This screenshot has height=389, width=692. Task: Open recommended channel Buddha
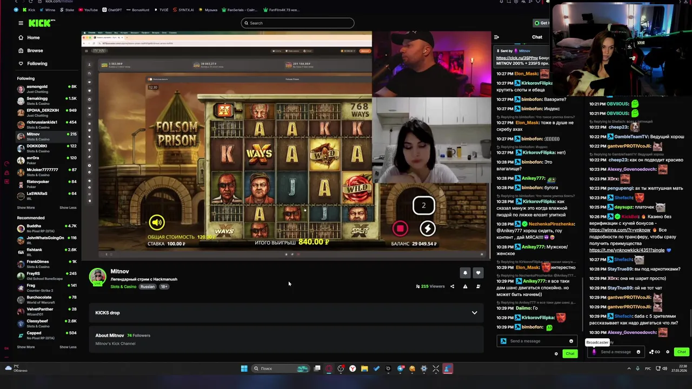(46, 227)
